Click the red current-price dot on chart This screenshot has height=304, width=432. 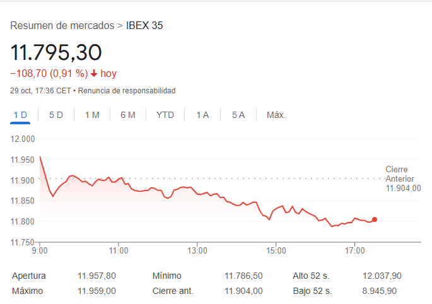click(x=375, y=219)
